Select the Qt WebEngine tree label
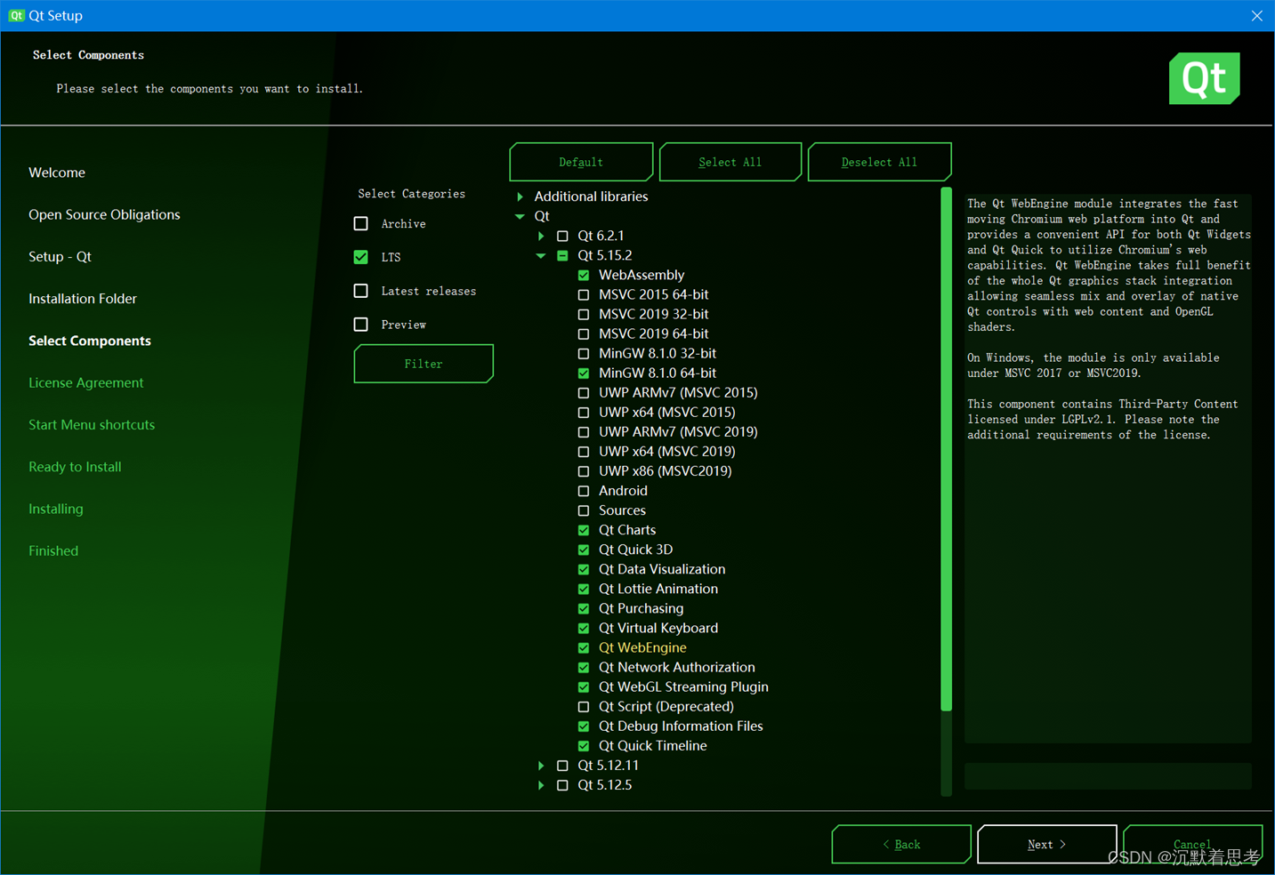Screen dimensions: 1275x875 click(x=642, y=647)
